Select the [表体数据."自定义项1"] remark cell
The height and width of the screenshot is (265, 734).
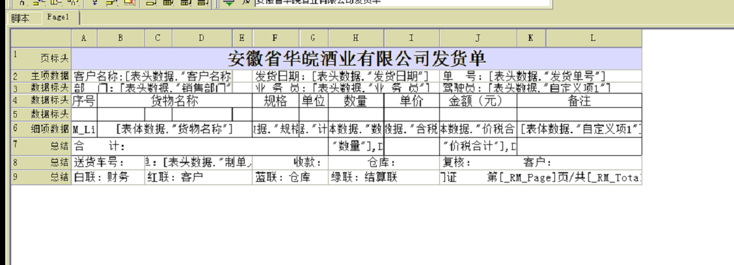pos(579,129)
